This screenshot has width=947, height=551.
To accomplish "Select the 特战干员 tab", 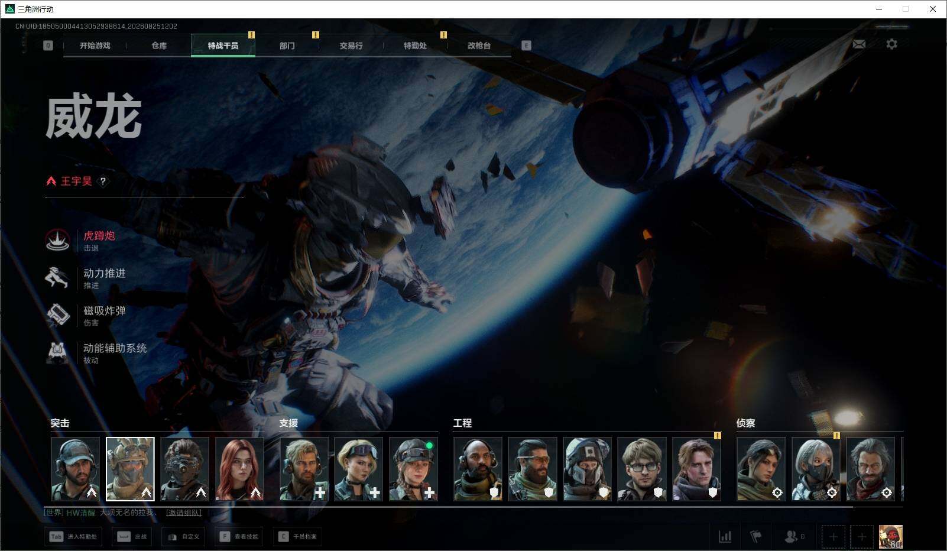I will (x=223, y=46).
